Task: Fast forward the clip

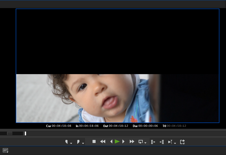Action: (x=132, y=142)
